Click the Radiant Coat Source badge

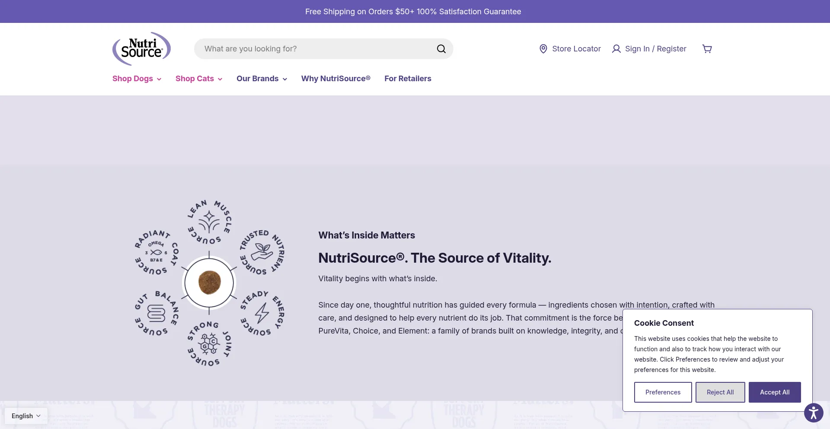156,253
